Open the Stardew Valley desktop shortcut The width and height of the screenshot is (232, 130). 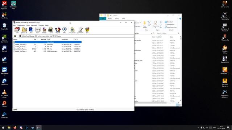[225, 49]
